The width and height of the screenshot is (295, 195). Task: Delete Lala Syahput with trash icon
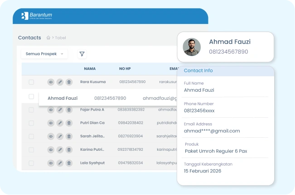pos(69,163)
